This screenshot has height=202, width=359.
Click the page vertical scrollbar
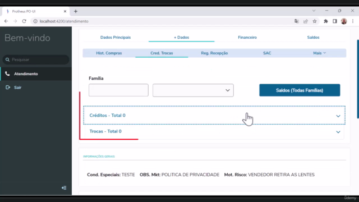pos(358,79)
